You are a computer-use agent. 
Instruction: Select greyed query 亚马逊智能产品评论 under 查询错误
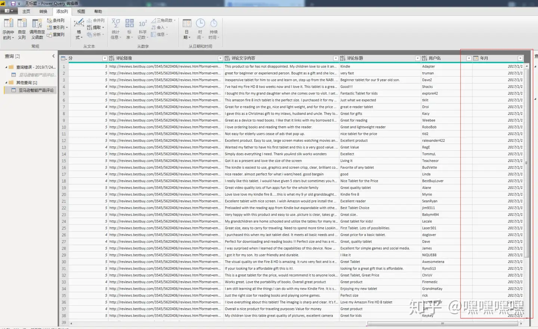[x=34, y=75]
